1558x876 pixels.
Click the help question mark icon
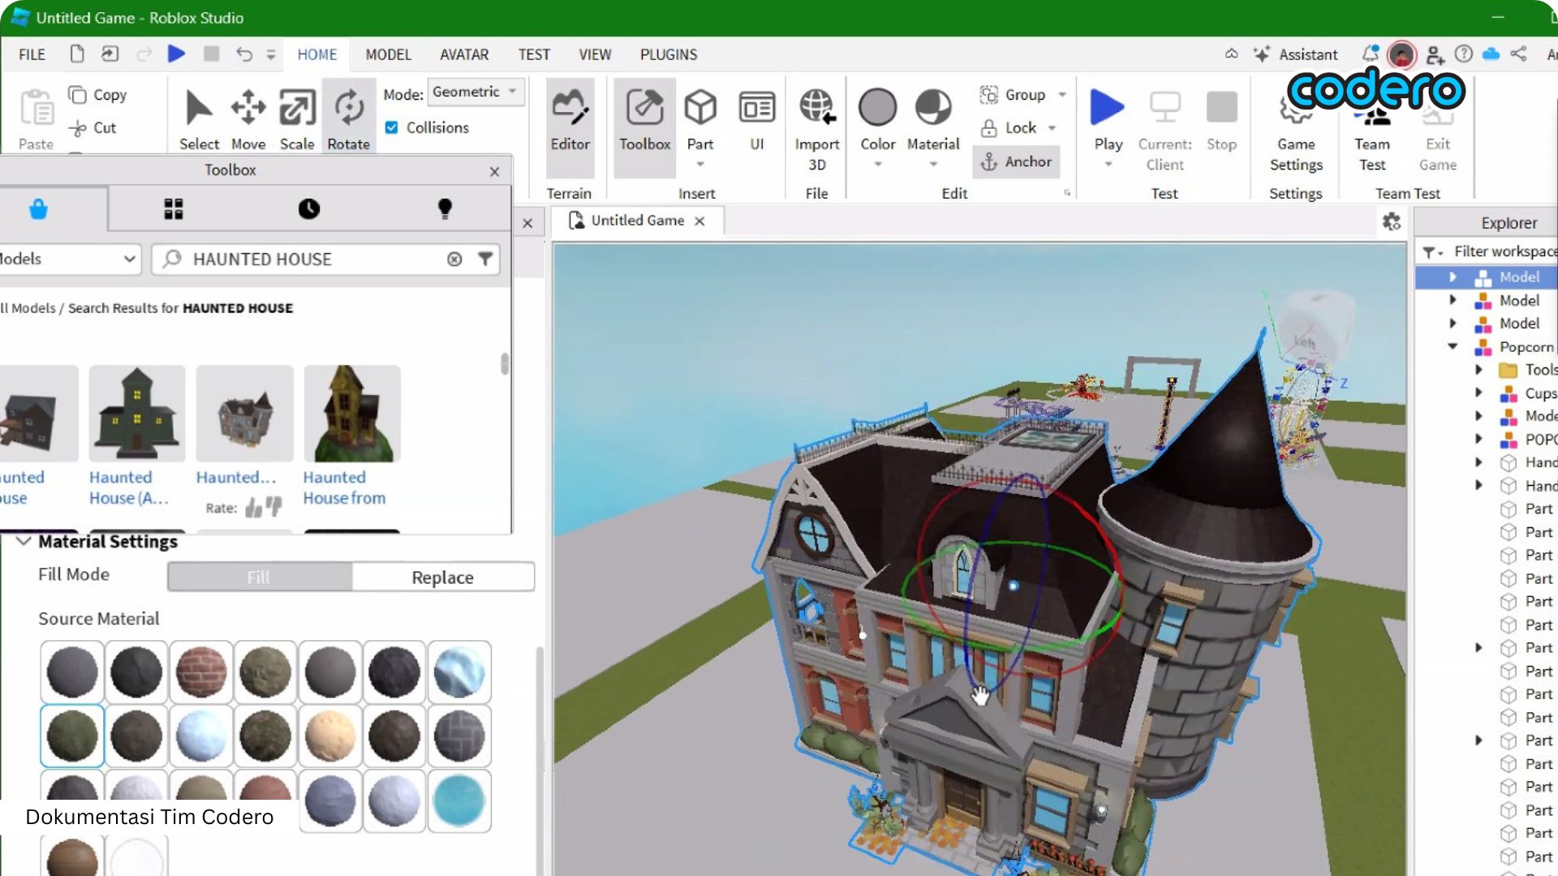tap(1463, 54)
